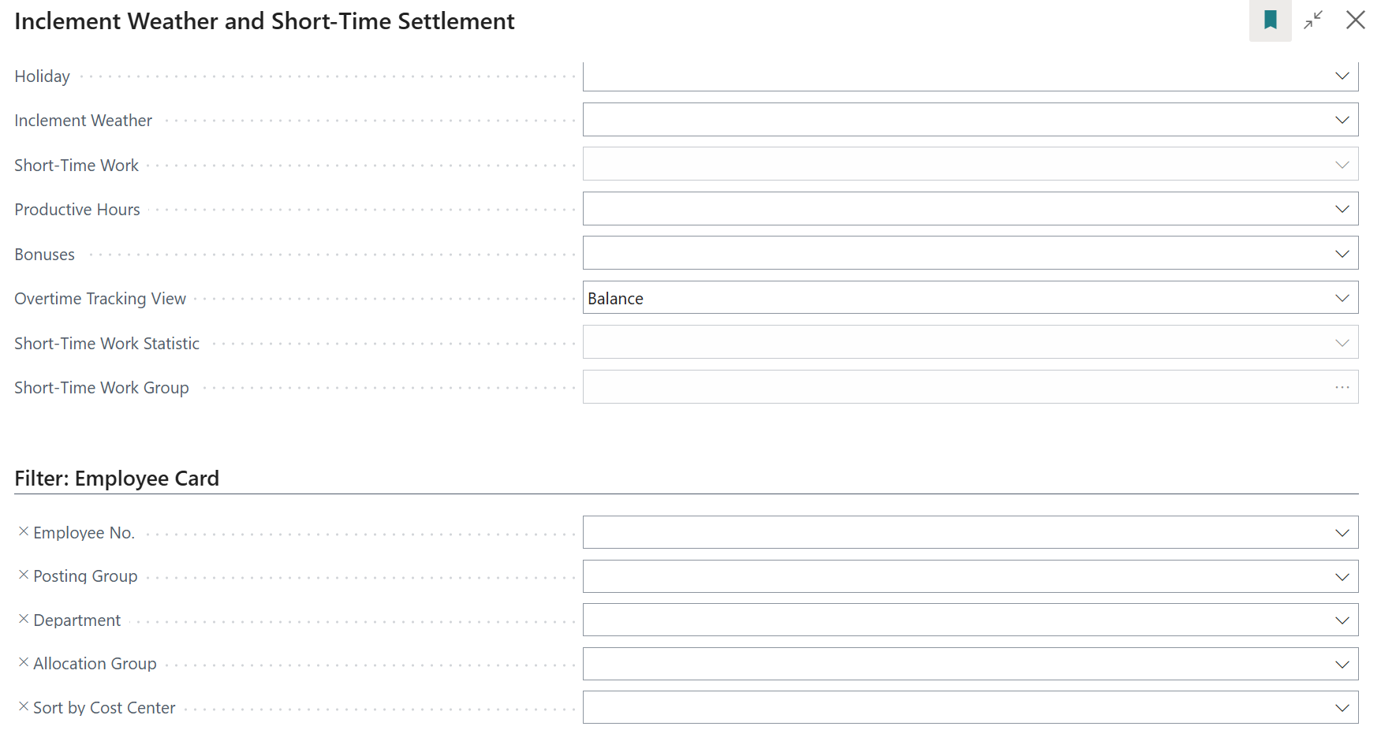Open the Inclement Weather dropdown
Screen dimensions: 1381x745
1342,120
